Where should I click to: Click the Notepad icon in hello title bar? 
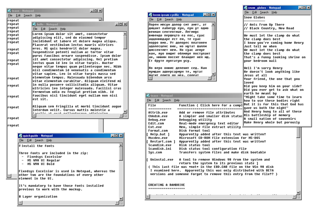[34, 24]
